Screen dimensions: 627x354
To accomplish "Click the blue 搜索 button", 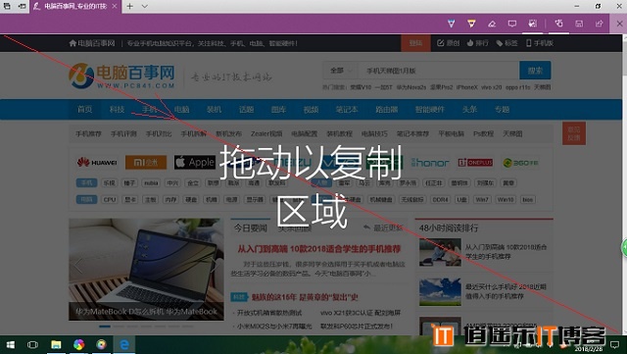I will pyautogui.click(x=535, y=71).
